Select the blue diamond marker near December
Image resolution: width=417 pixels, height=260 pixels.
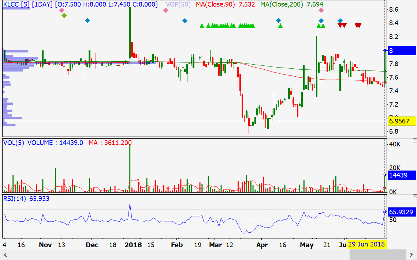click(x=87, y=20)
